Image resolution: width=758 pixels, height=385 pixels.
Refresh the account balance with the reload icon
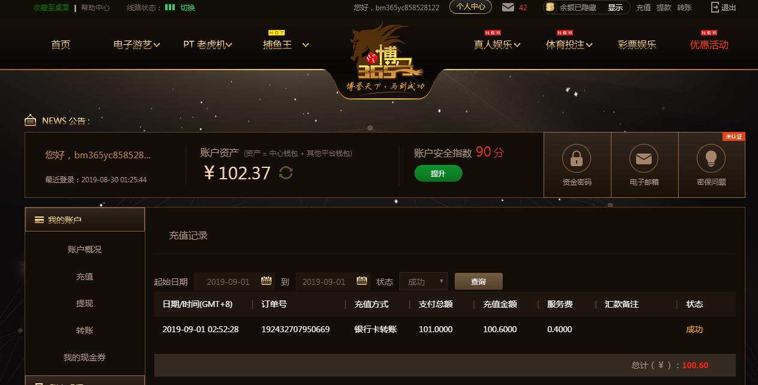286,173
